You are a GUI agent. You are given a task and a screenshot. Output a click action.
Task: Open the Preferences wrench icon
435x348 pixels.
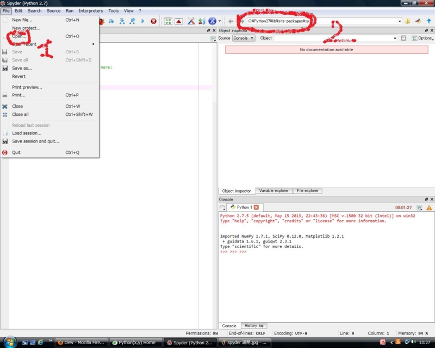pos(191,21)
